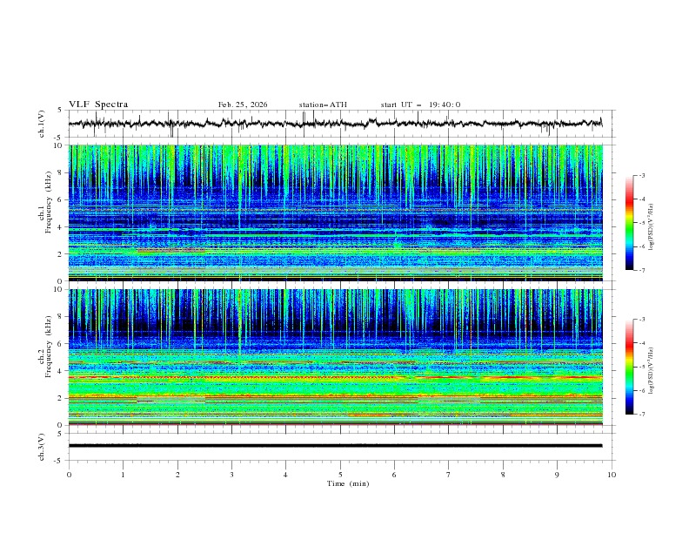
Task: Click the ch.1 Frequency (kHz) axis label
Action: click(x=45, y=201)
